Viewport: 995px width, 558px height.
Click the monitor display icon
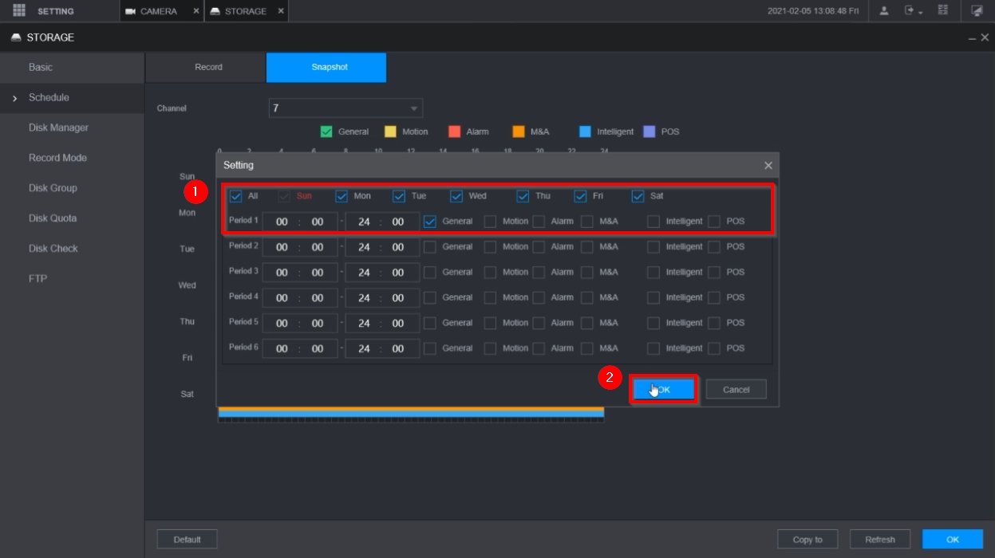pos(977,11)
